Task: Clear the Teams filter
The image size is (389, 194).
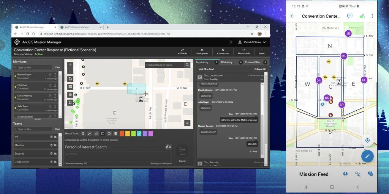Action: (57, 129)
